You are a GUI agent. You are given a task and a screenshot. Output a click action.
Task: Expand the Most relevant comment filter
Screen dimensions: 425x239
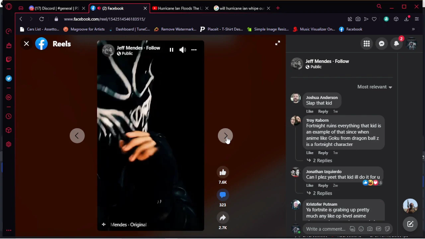point(375,87)
